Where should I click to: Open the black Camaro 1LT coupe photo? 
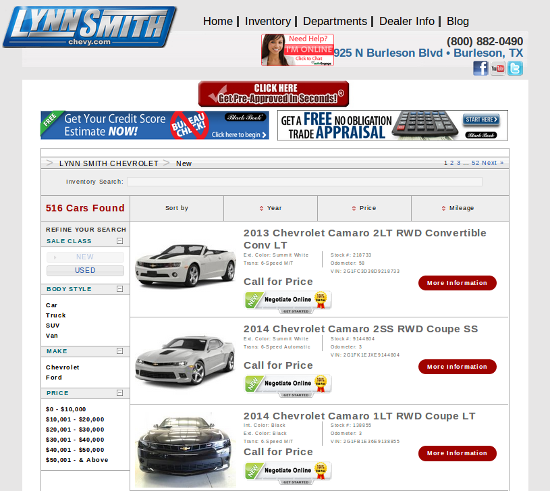[x=186, y=450]
